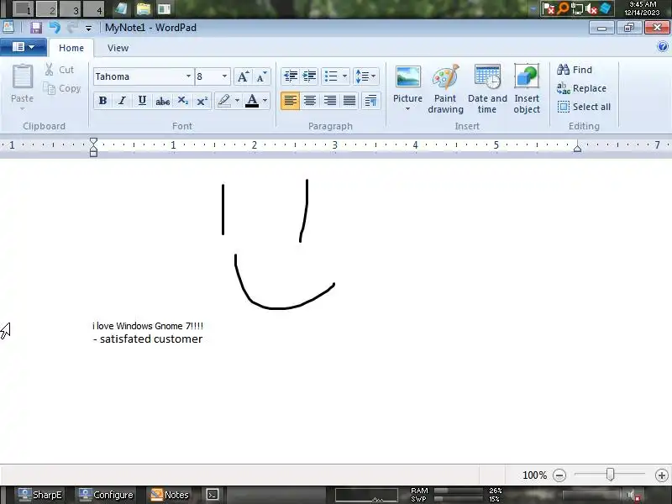Click the Cut button
This screenshot has height=504, width=672.
[60, 70]
